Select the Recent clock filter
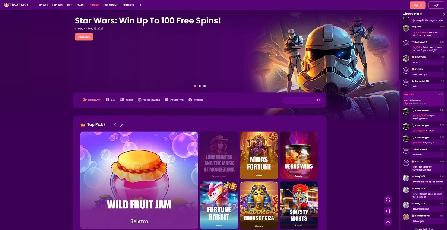This screenshot has height=230, width=447. point(196,100)
